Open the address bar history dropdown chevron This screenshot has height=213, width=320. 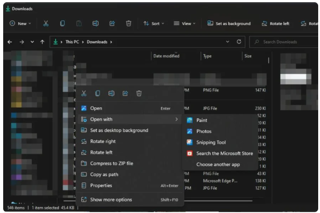pyautogui.click(x=228, y=42)
